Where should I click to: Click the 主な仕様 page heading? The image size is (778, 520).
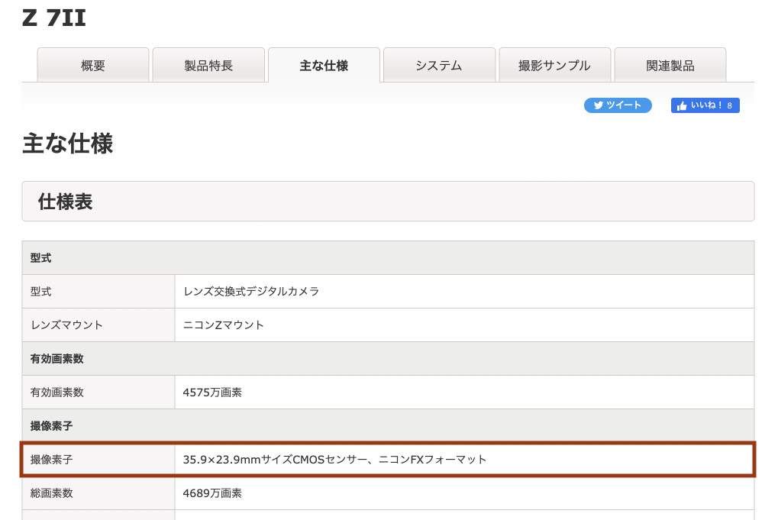pyautogui.click(x=67, y=144)
